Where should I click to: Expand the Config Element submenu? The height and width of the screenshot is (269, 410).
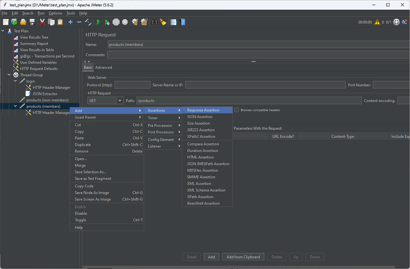(x=162, y=139)
